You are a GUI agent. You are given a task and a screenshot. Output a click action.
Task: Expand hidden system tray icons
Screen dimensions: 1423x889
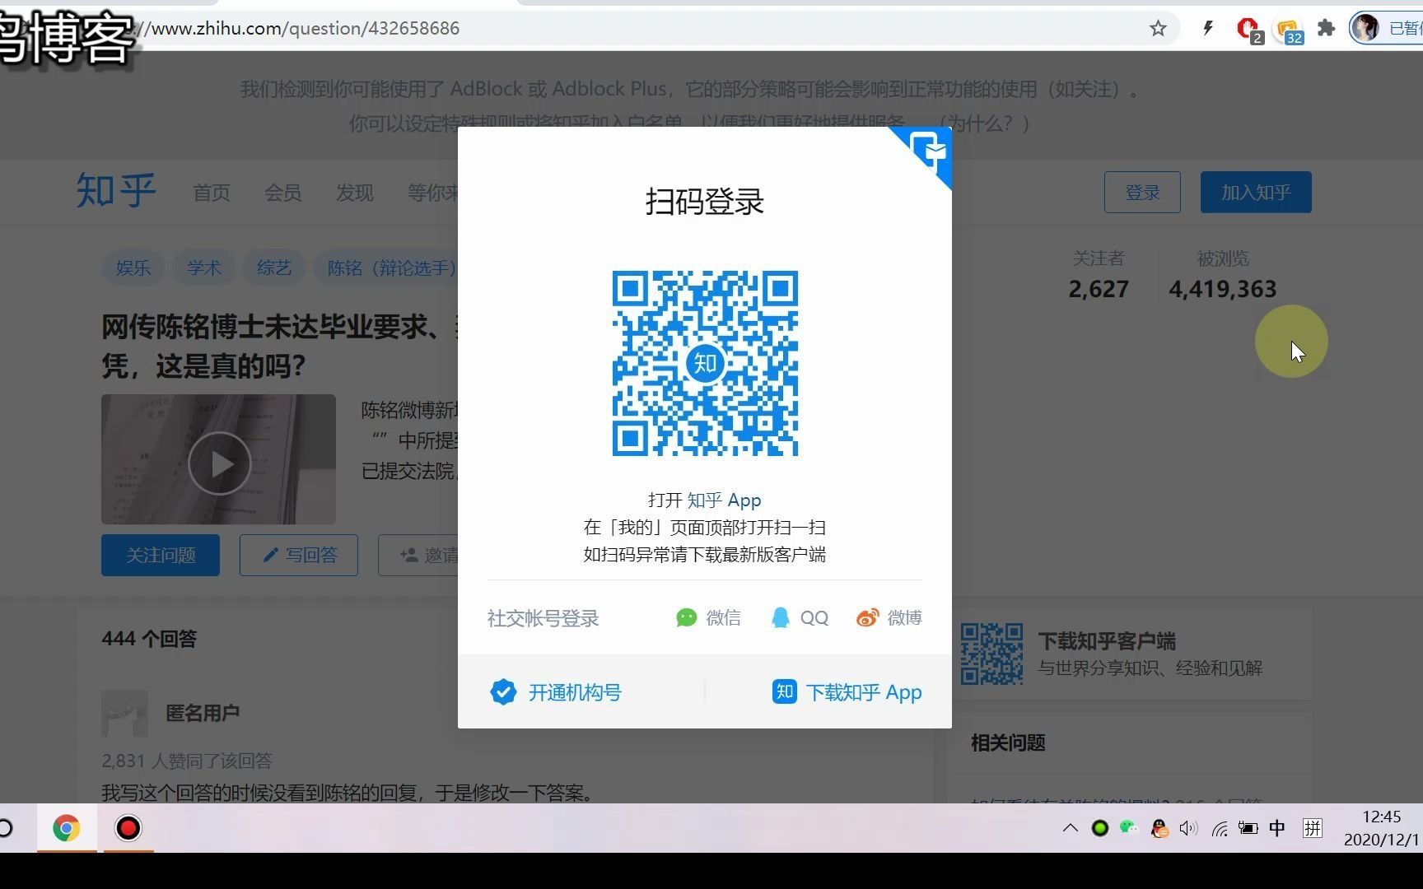(x=1071, y=828)
